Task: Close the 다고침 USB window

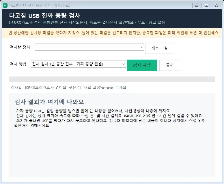Action: [216, 5]
